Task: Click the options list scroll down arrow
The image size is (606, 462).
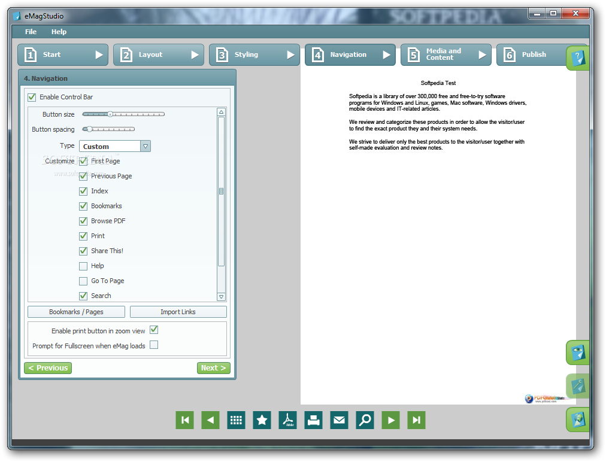Action: (x=222, y=297)
